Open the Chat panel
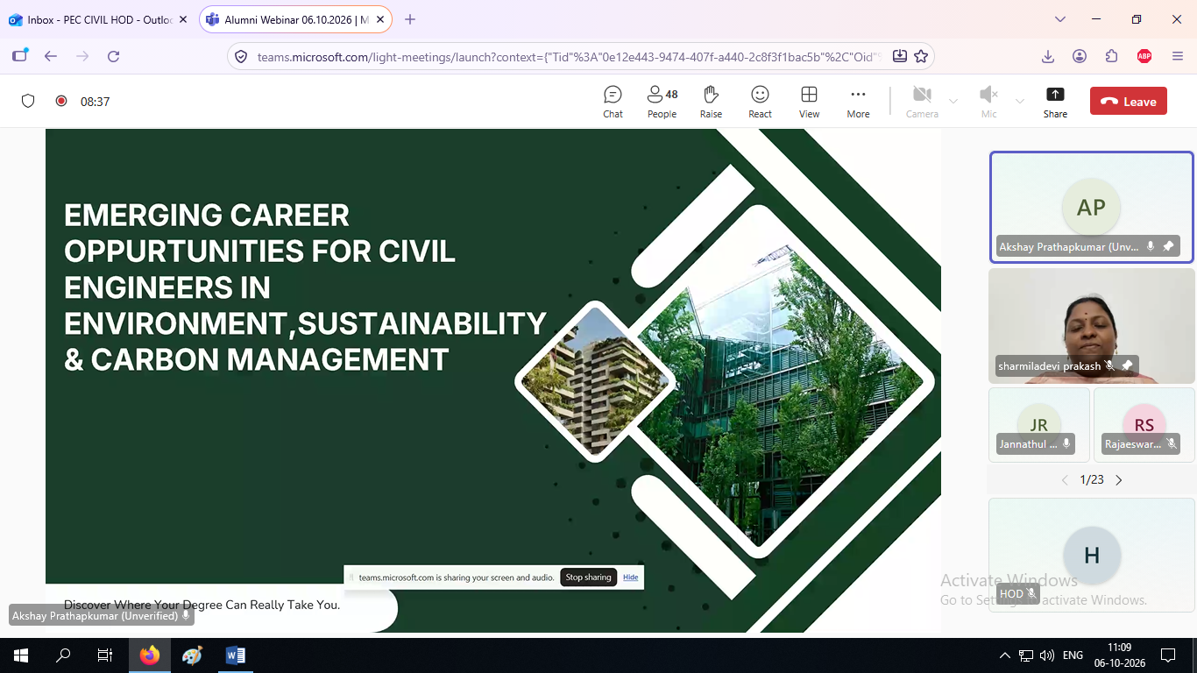This screenshot has height=673, width=1197. coord(613,102)
